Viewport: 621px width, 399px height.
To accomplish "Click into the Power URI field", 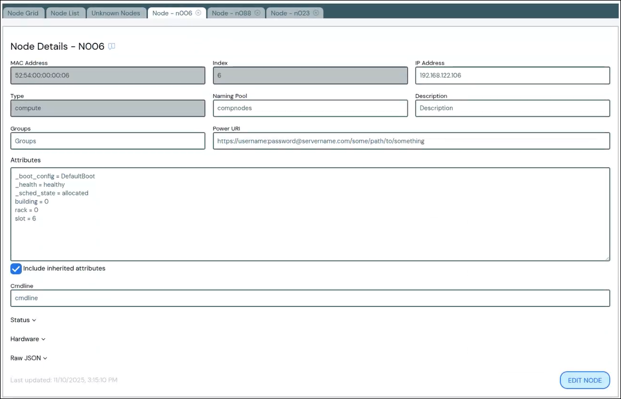I will (411, 141).
